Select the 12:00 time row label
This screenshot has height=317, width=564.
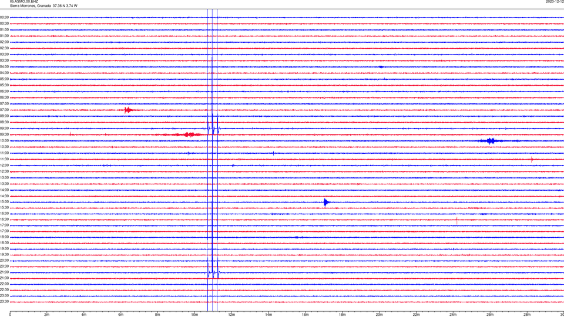[4, 166]
